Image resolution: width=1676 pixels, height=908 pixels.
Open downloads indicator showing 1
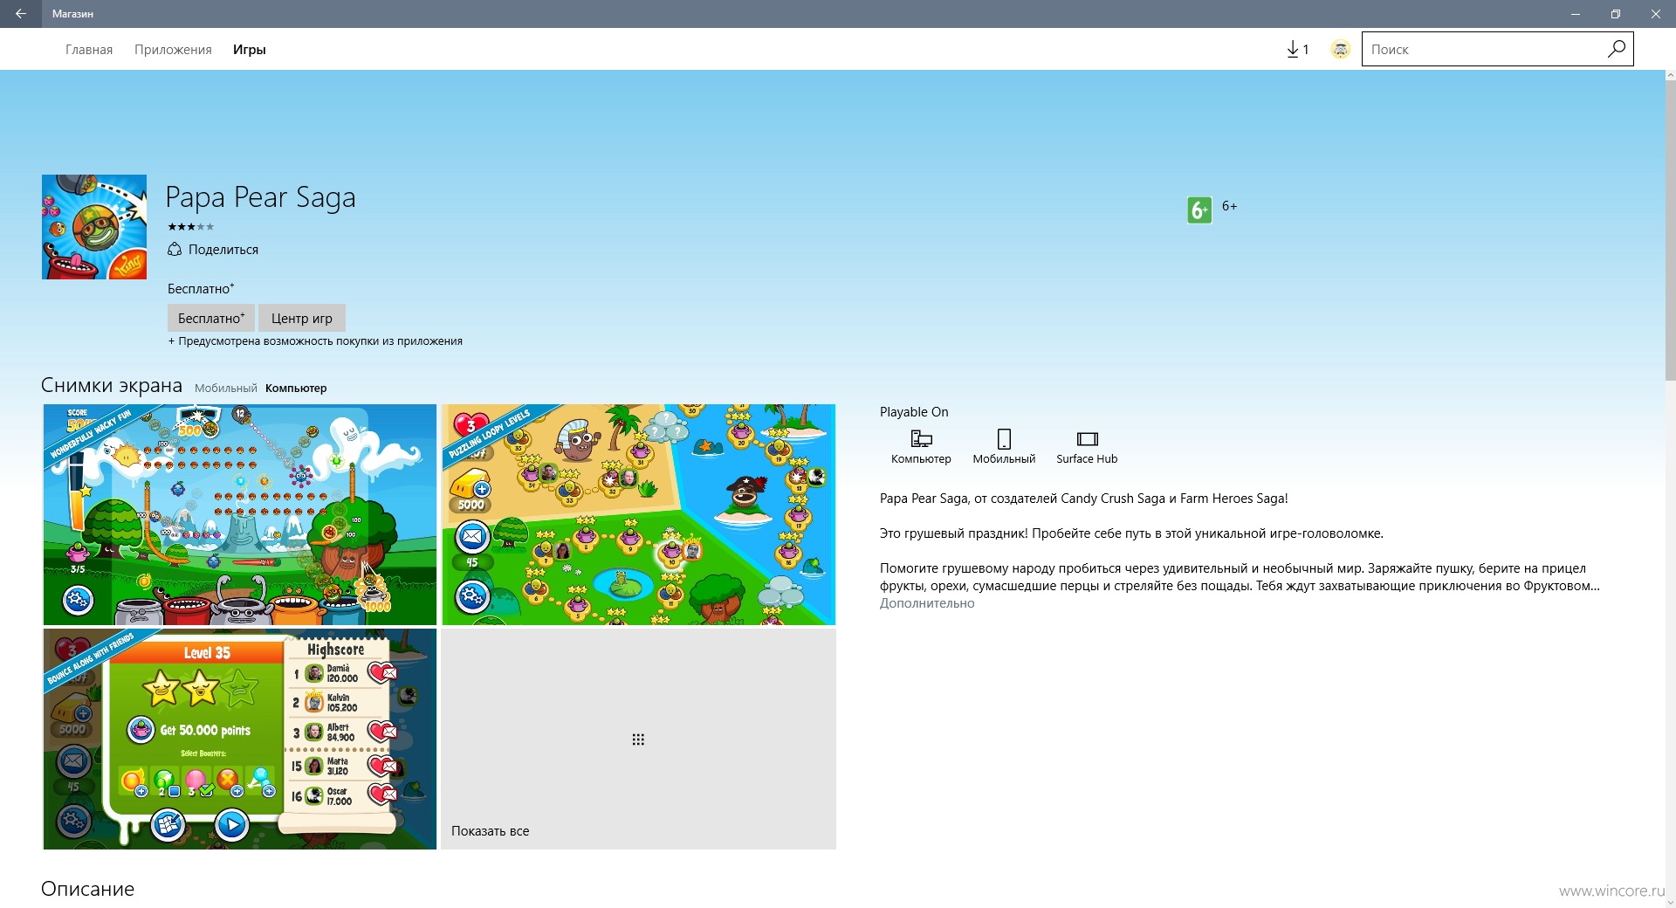coord(1297,50)
